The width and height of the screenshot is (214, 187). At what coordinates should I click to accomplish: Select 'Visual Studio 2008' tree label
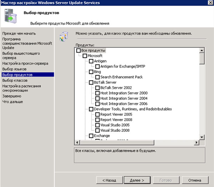115,130
